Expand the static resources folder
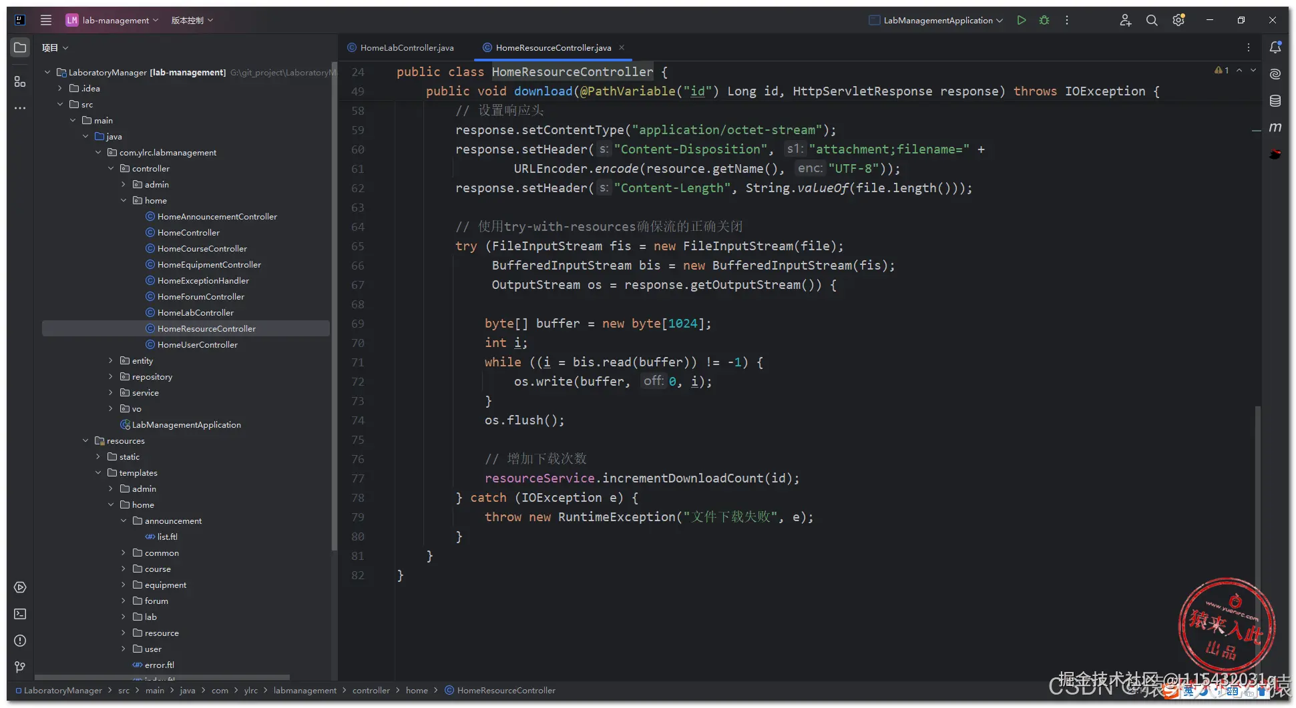This screenshot has height=708, width=1296. (98, 456)
